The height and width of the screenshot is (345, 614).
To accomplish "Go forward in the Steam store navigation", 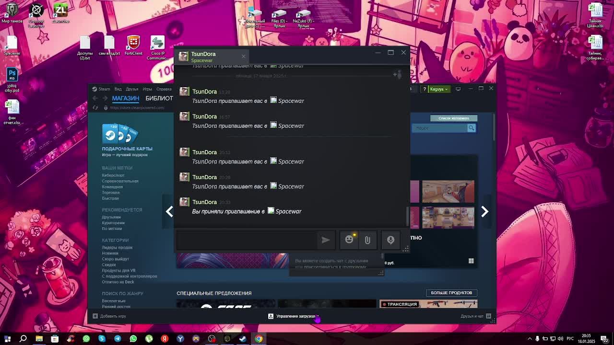I will click(105, 98).
